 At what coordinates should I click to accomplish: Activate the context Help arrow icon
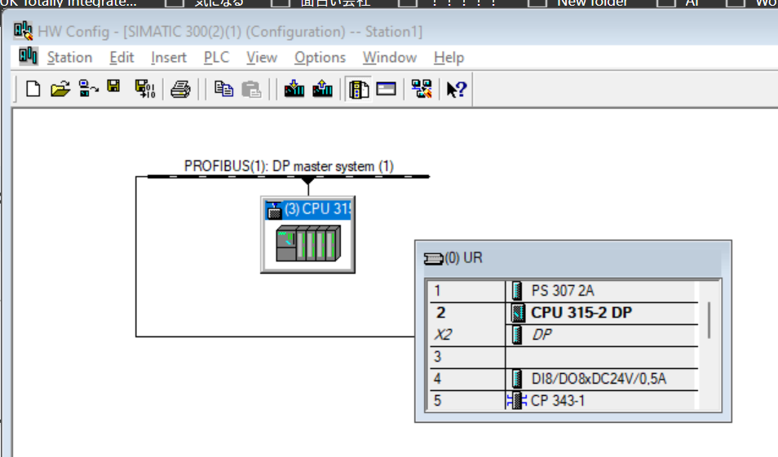[x=457, y=90]
